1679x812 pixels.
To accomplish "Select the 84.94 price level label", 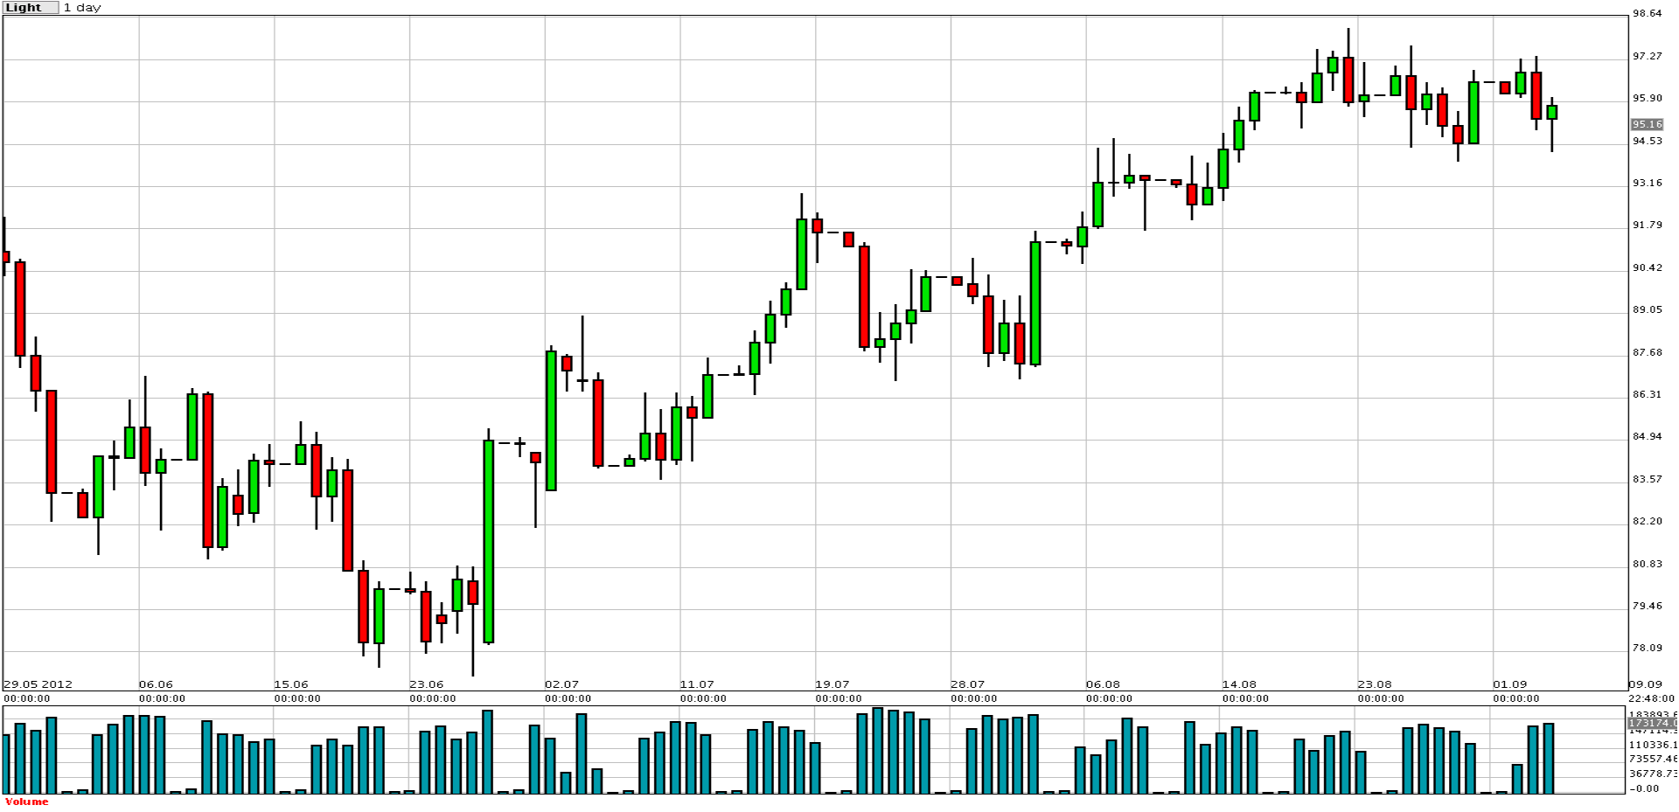I will pos(1648,436).
